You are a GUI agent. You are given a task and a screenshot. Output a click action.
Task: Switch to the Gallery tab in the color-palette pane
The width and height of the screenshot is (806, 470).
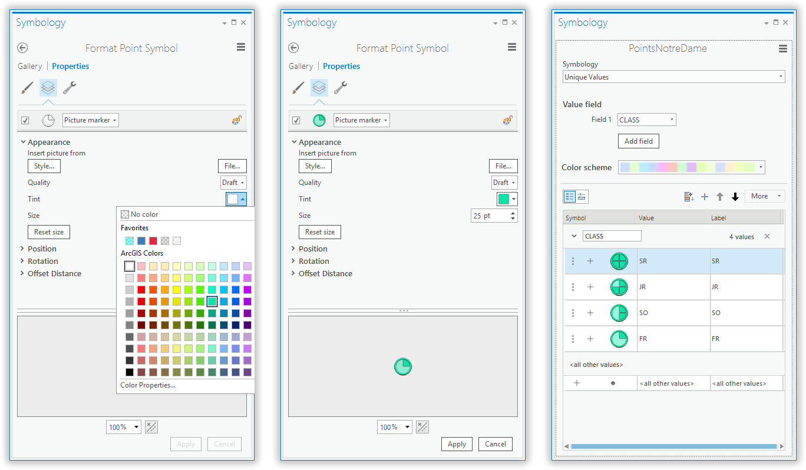click(29, 66)
